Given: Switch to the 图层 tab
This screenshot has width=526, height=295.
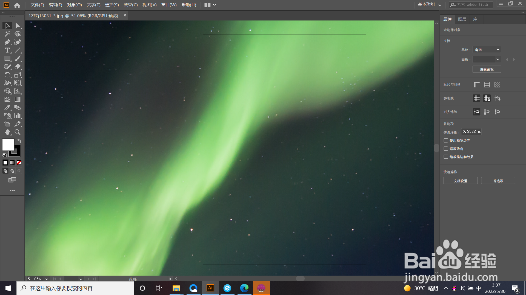Looking at the screenshot, I should coord(462,19).
